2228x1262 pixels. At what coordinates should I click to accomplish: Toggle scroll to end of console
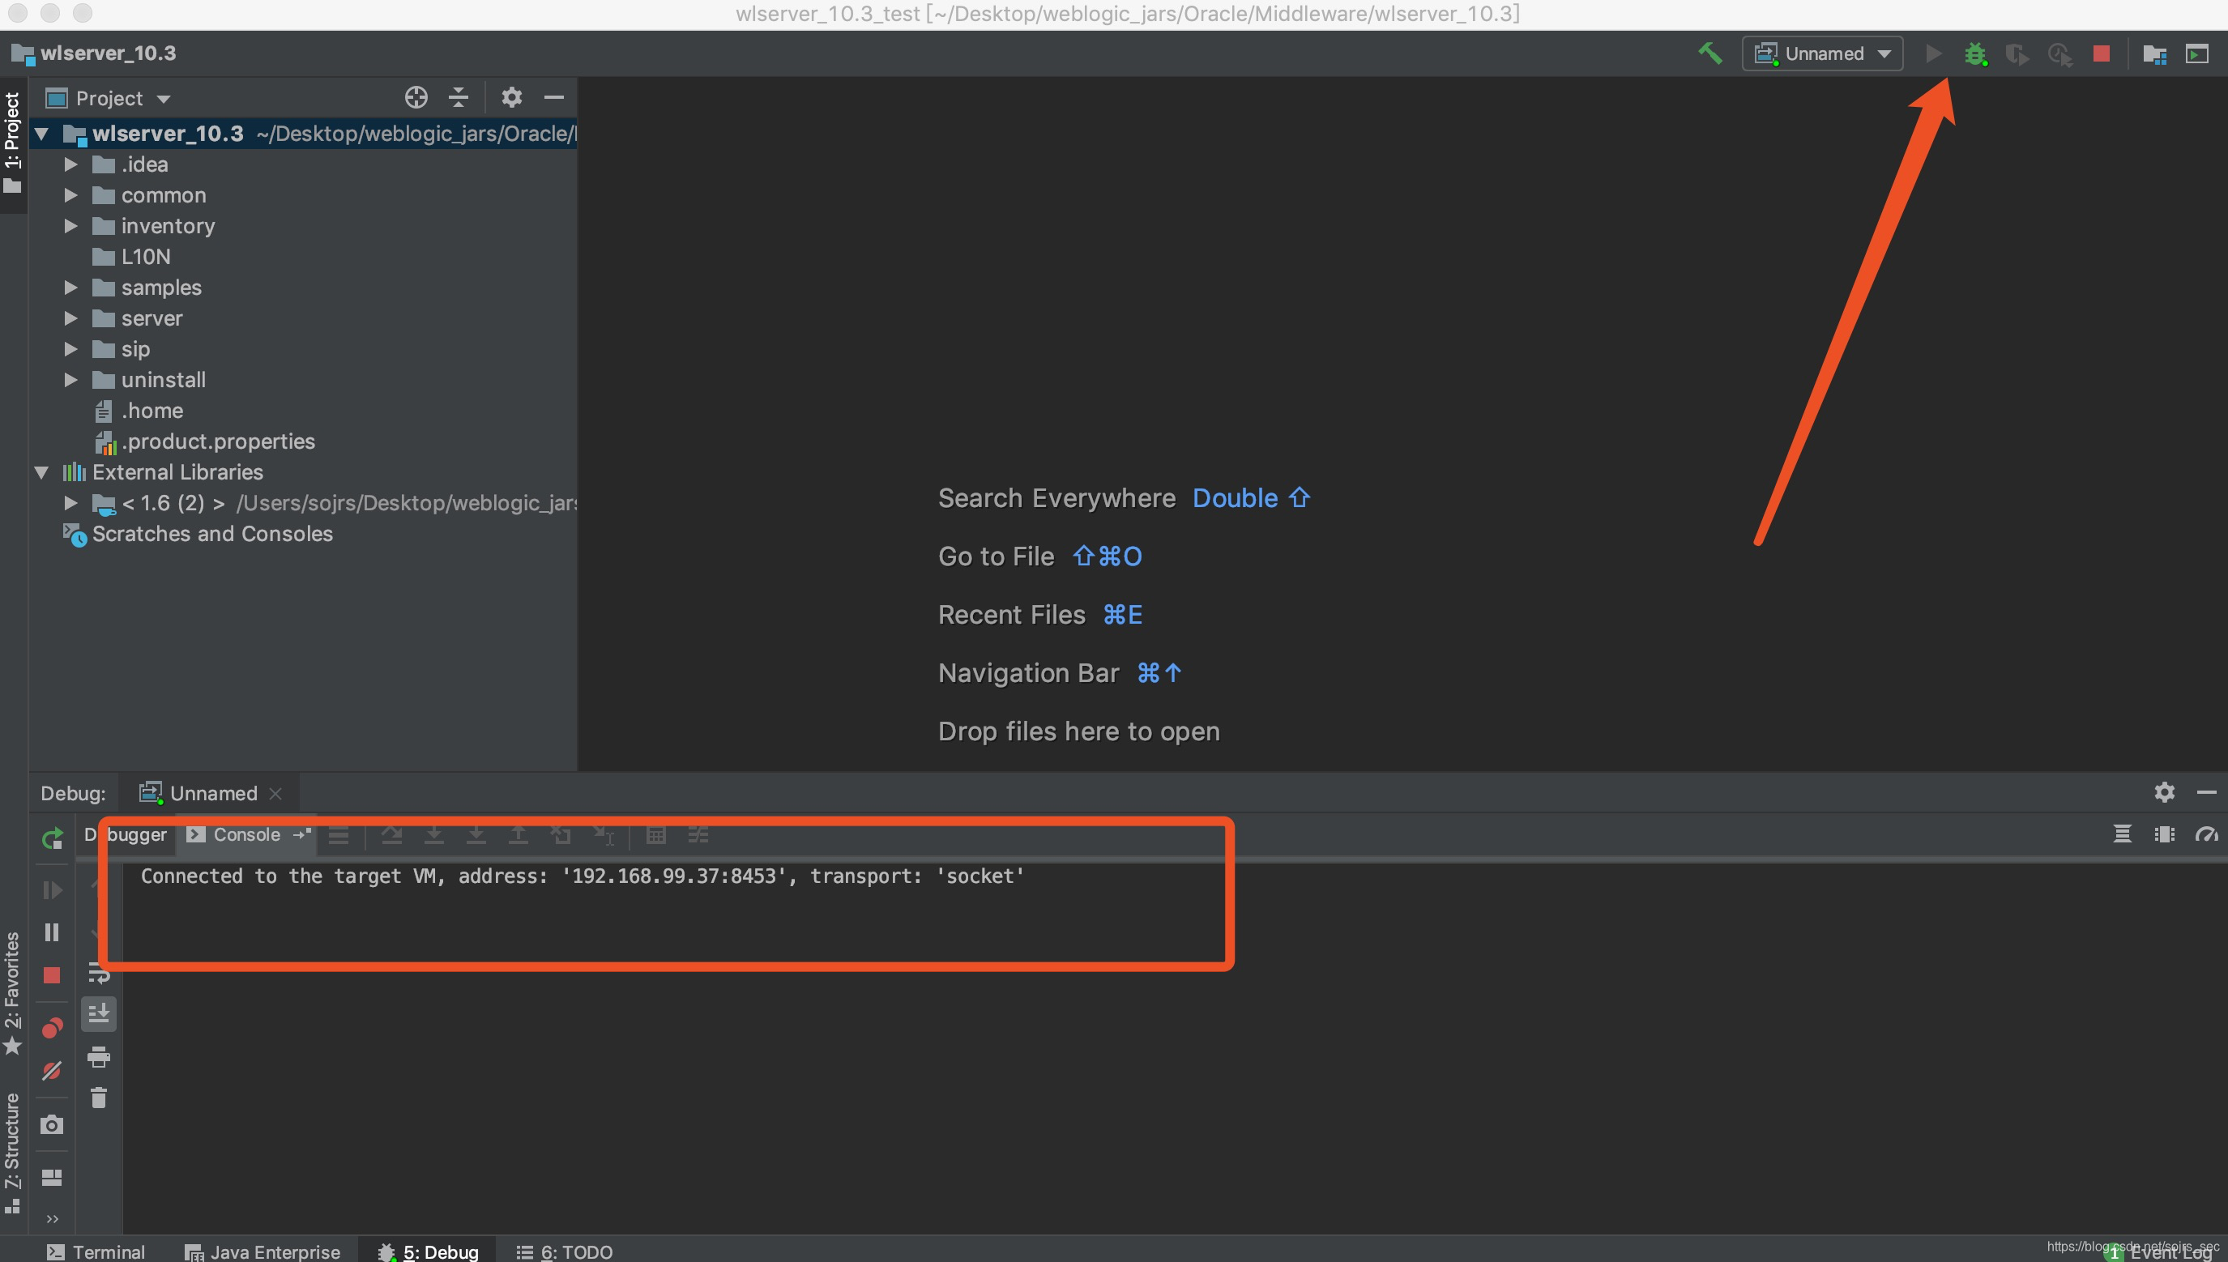[99, 1013]
